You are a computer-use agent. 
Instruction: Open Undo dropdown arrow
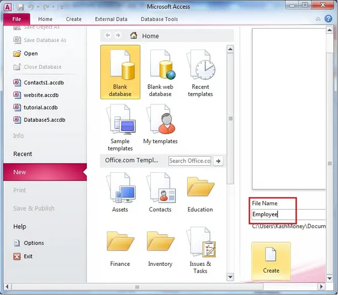[38, 7]
